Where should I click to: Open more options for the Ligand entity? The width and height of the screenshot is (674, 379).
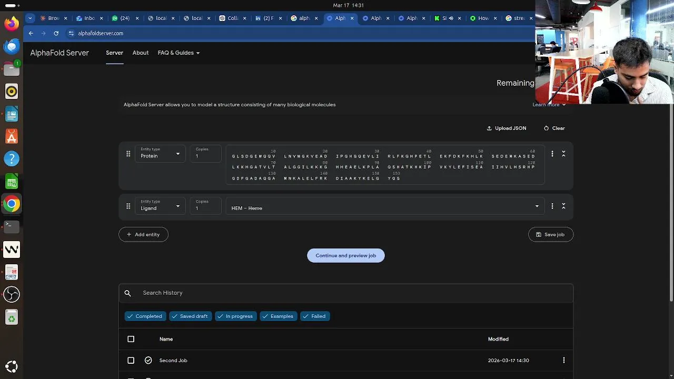pos(552,206)
